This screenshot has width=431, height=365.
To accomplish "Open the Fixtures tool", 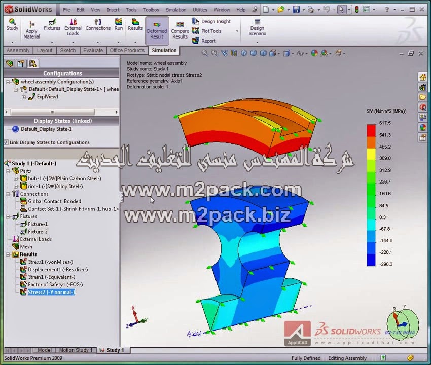I will (x=52, y=24).
